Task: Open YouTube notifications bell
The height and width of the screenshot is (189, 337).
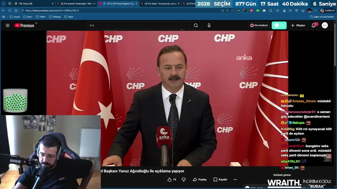Action: [x=314, y=25]
